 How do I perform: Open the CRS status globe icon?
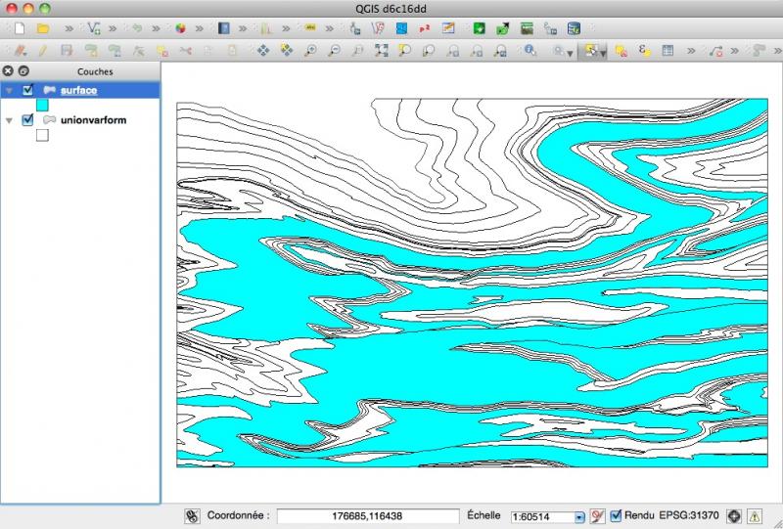click(734, 515)
